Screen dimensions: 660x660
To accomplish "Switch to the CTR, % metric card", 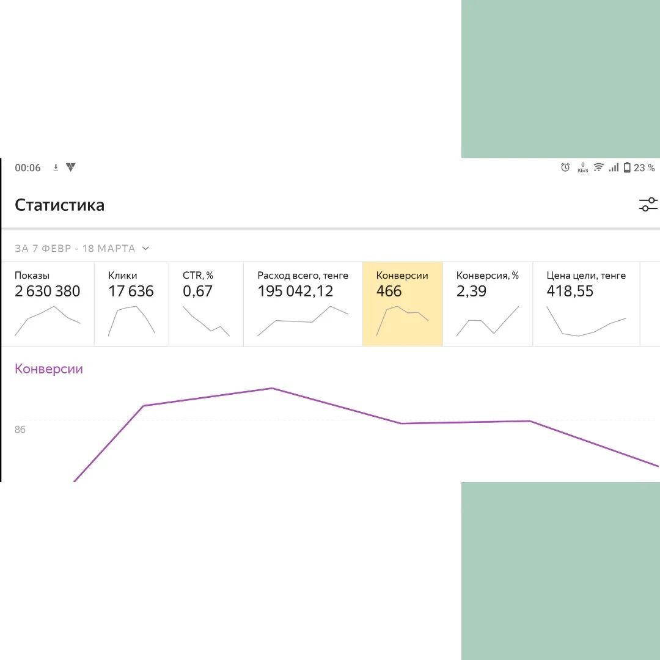I will click(x=206, y=304).
